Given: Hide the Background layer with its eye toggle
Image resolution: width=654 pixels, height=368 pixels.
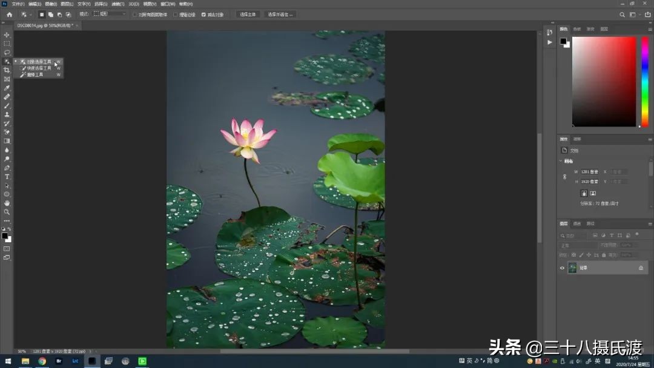Looking at the screenshot, I should 562,268.
